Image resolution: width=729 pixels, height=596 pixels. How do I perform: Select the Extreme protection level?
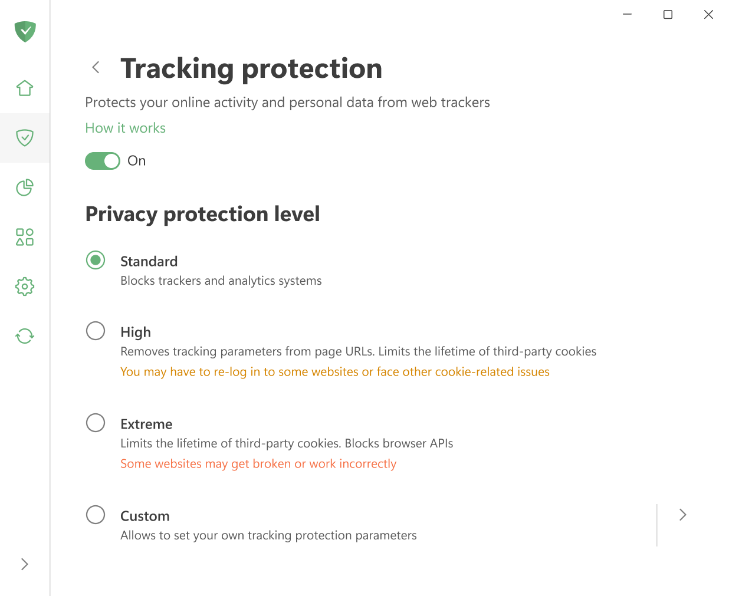96,423
